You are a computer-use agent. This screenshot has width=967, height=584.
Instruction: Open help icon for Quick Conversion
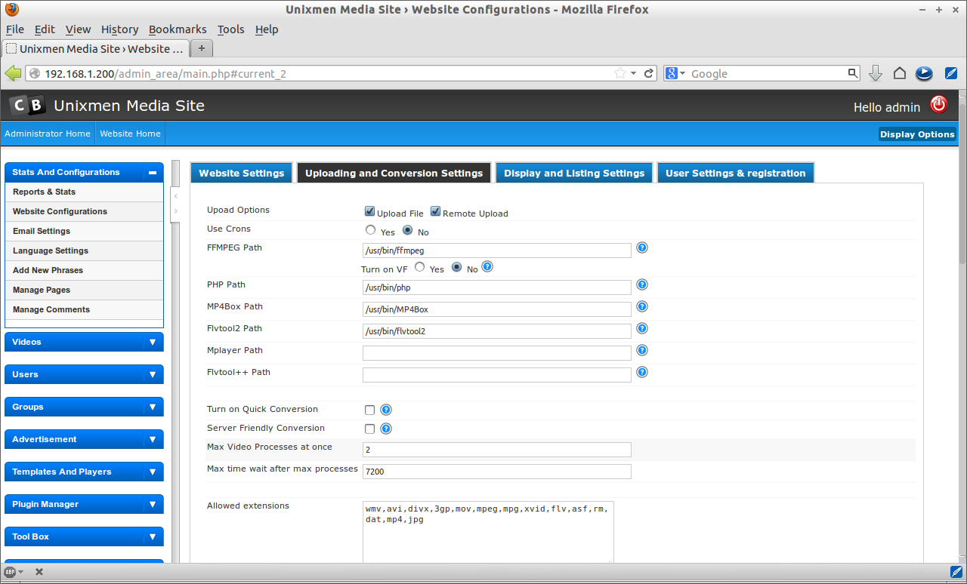click(385, 410)
